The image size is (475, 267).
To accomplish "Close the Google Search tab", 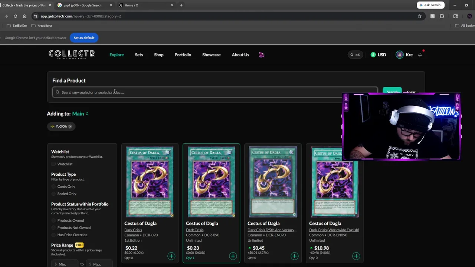I will click(x=111, y=5).
